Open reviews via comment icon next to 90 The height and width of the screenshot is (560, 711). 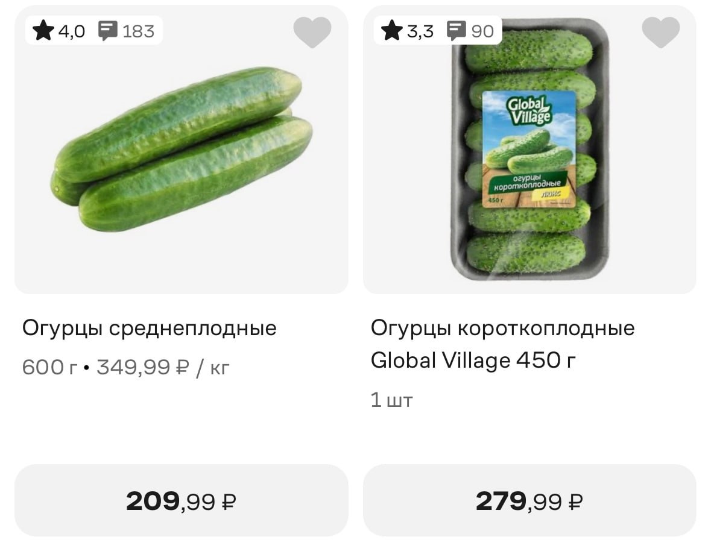457,31
